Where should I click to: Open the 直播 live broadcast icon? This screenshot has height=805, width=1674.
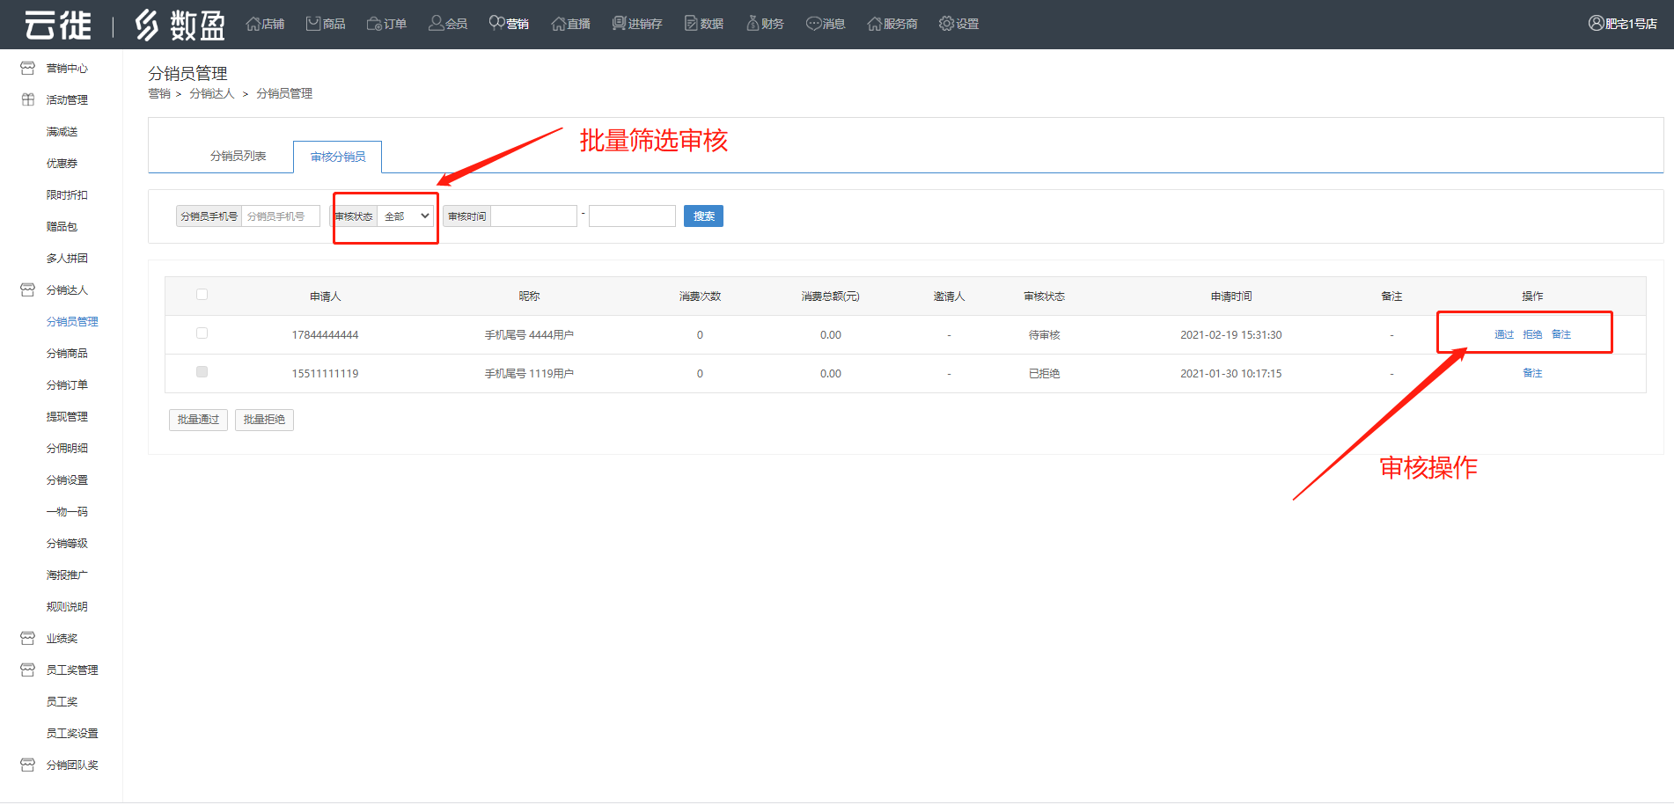point(558,24)
